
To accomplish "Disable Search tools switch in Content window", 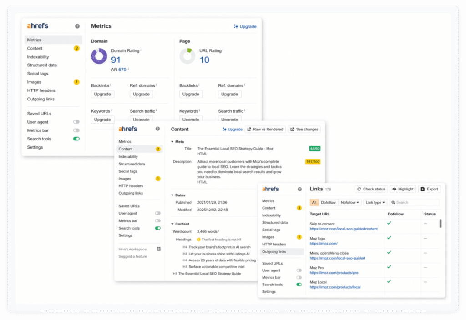I will coord(158,228).
